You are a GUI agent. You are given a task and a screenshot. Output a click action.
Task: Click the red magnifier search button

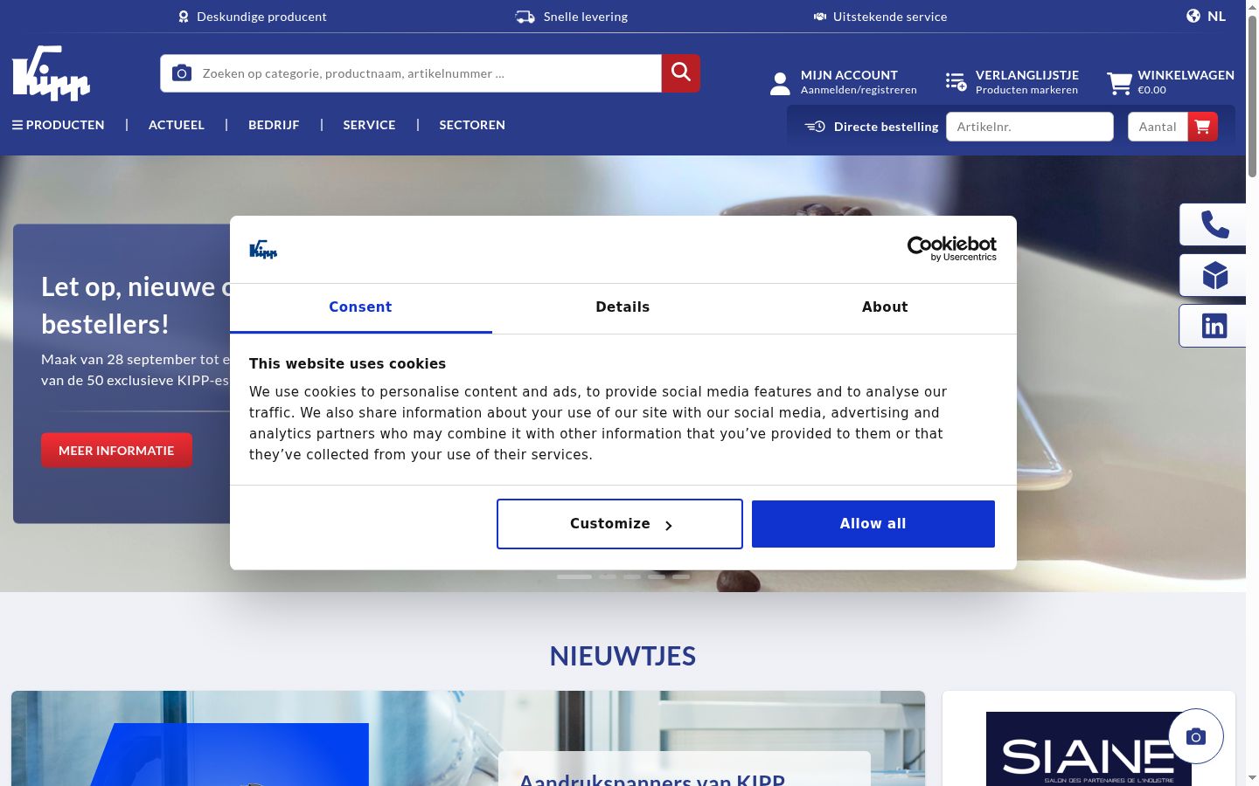click(681, 73)
